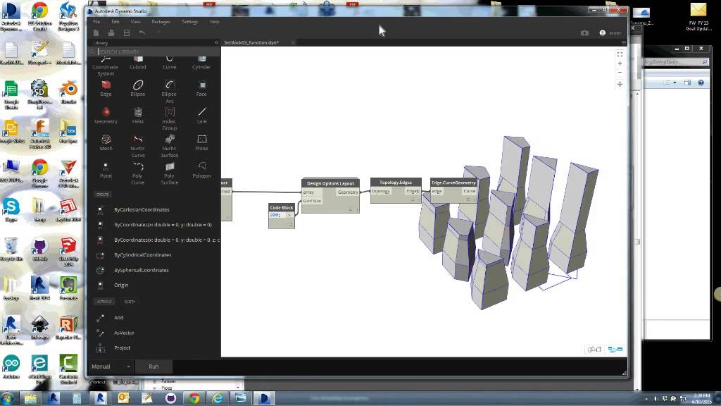Collapse the Library panel
Screen dimensions: 721x406
(x=217, y=42)
